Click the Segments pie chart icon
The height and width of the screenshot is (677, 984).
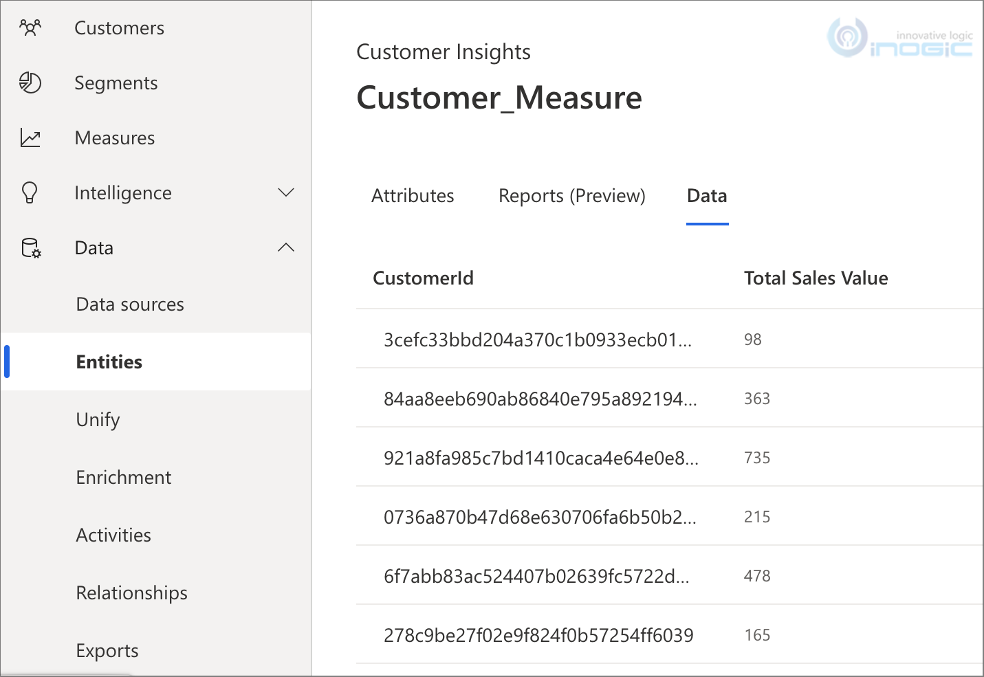coord(30,82)
